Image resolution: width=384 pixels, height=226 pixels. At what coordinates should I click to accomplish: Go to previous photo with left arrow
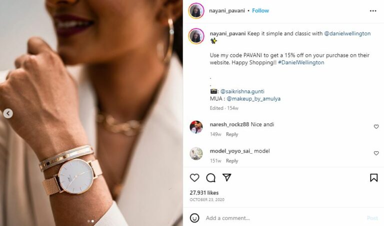(x=8, y=113)
